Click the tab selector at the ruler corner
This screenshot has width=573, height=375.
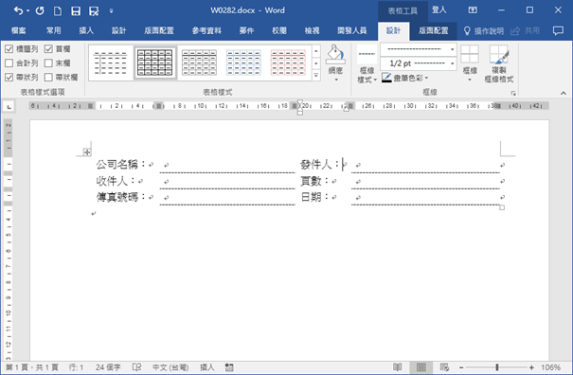pyautogui.click(x=9, y=107)
